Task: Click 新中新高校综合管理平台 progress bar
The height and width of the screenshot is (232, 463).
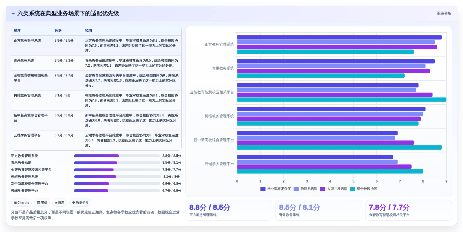Action: coord(117,184)
